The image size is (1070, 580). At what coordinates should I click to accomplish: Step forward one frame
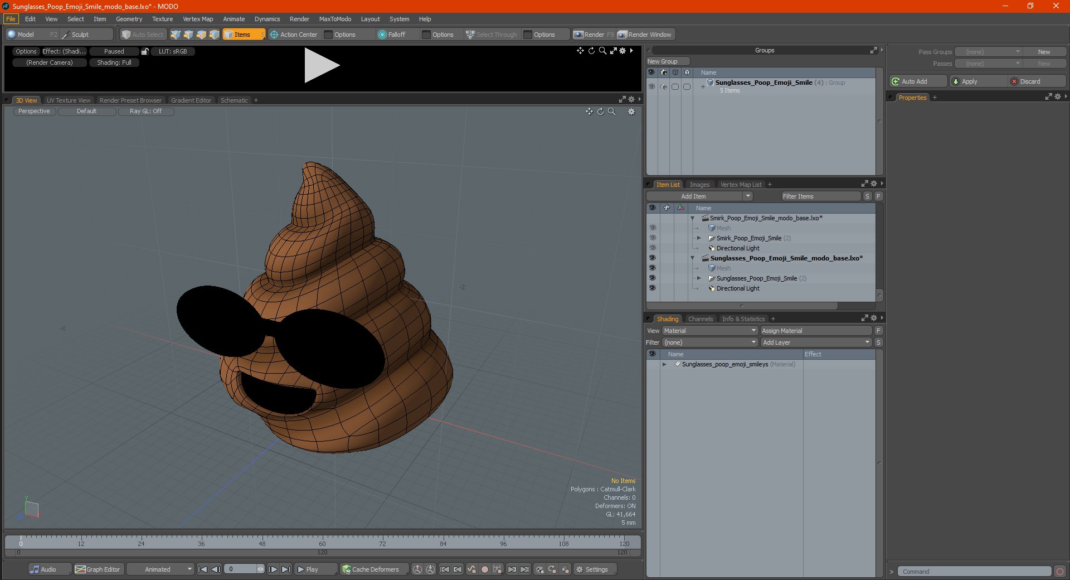tap(273, 569)
